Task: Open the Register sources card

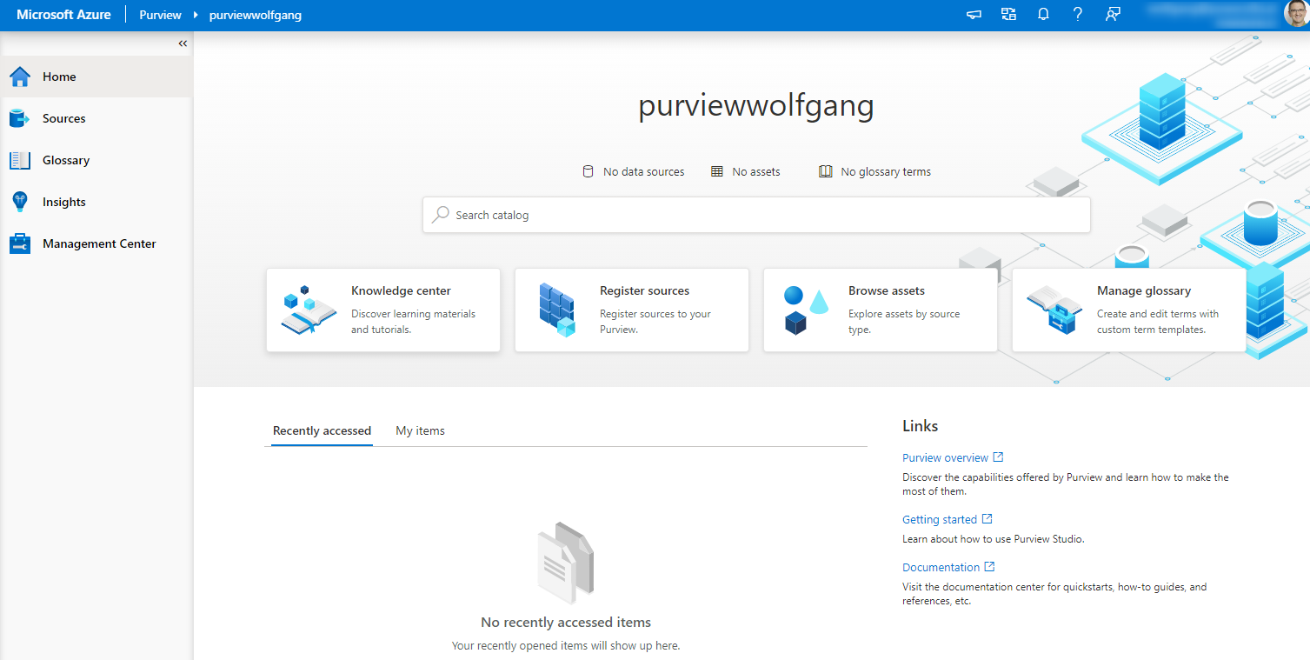Action: pos(632,310)
